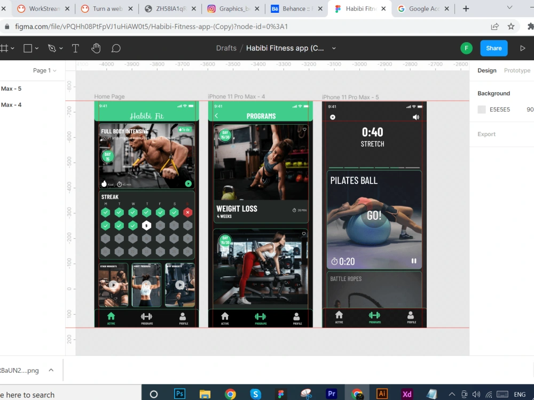Click the workout progress bar segments
This screenshot has height=400, width=534.
[x=374, y=167]
